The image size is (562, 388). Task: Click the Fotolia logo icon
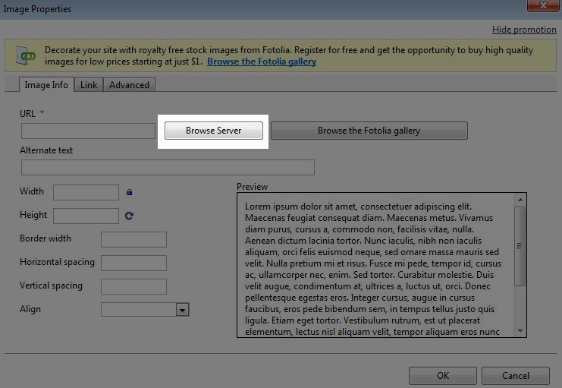pos(28,55)
